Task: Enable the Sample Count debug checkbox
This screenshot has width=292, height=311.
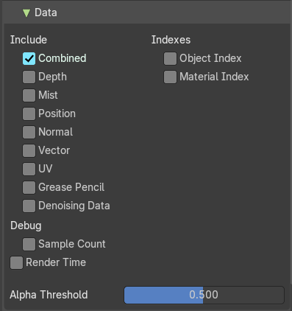Action: coord(29,244)
